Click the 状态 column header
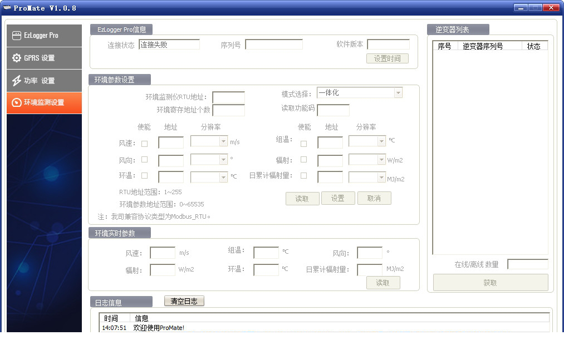Screen dimensions: 564x345 click(x=534, y=46)
